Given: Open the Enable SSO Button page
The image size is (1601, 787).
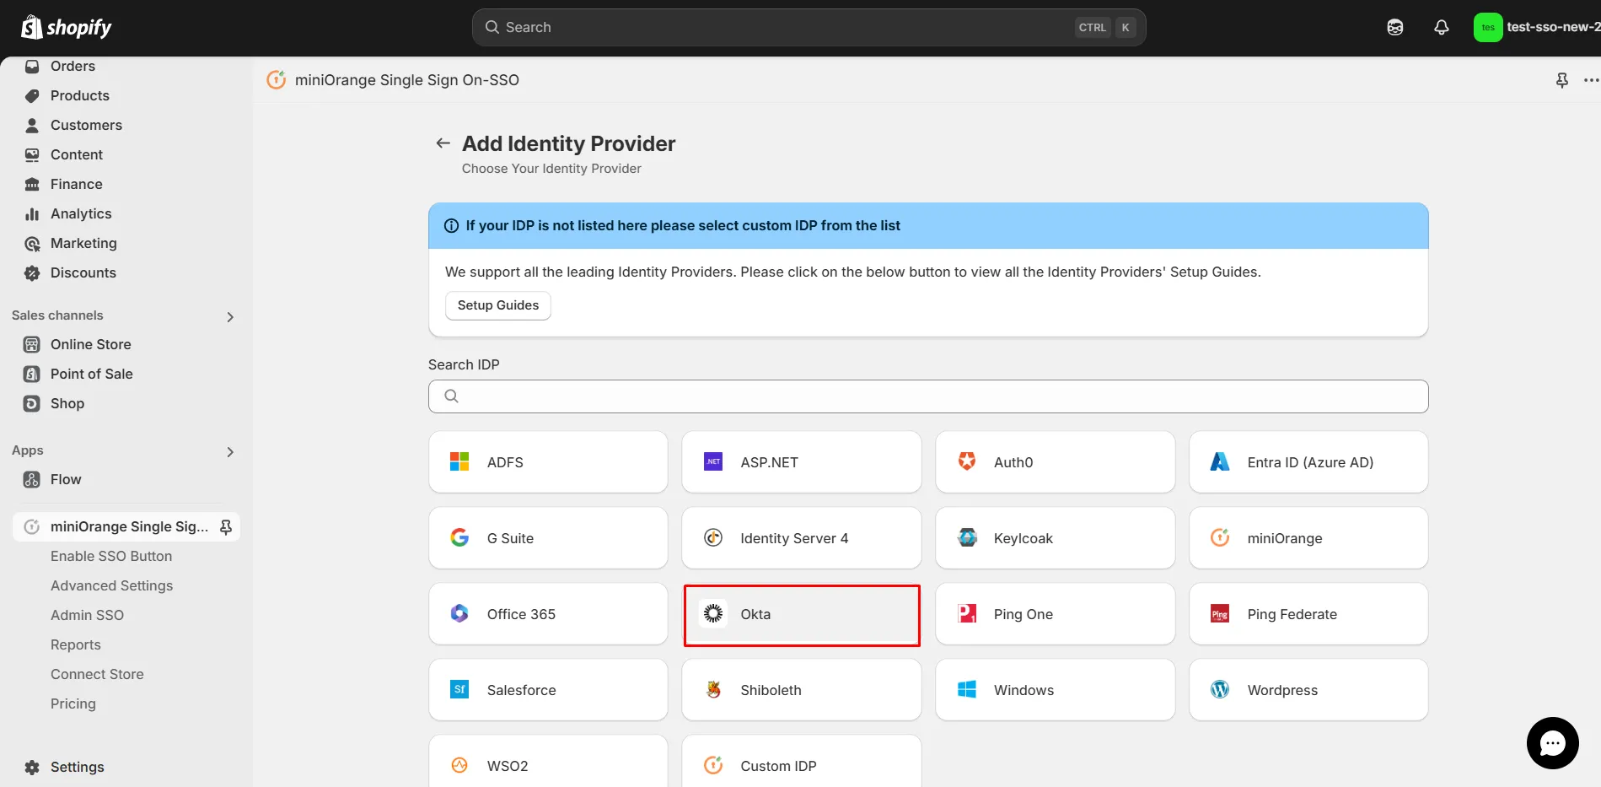Looking at the screenshot, I should click(x=111, y=556).
